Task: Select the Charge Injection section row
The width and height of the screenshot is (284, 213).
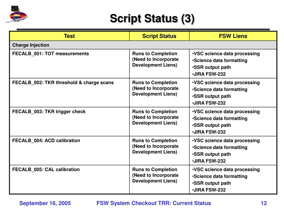Action: pos(143,45)
